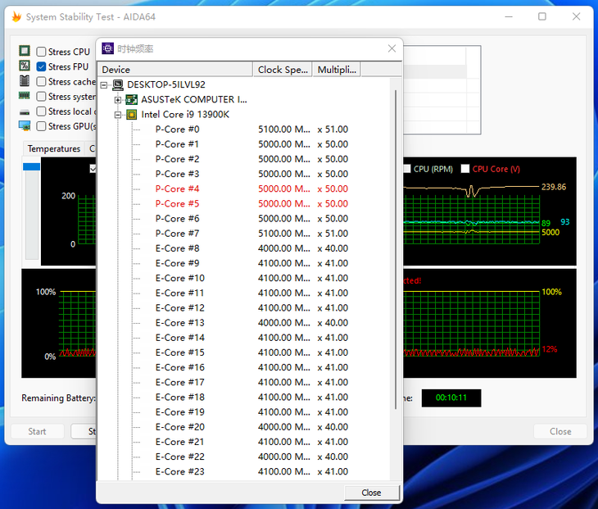This screenshot has height=509, width=598.
Task: Enable the Stress CPU checkbox
Action: 41,52
